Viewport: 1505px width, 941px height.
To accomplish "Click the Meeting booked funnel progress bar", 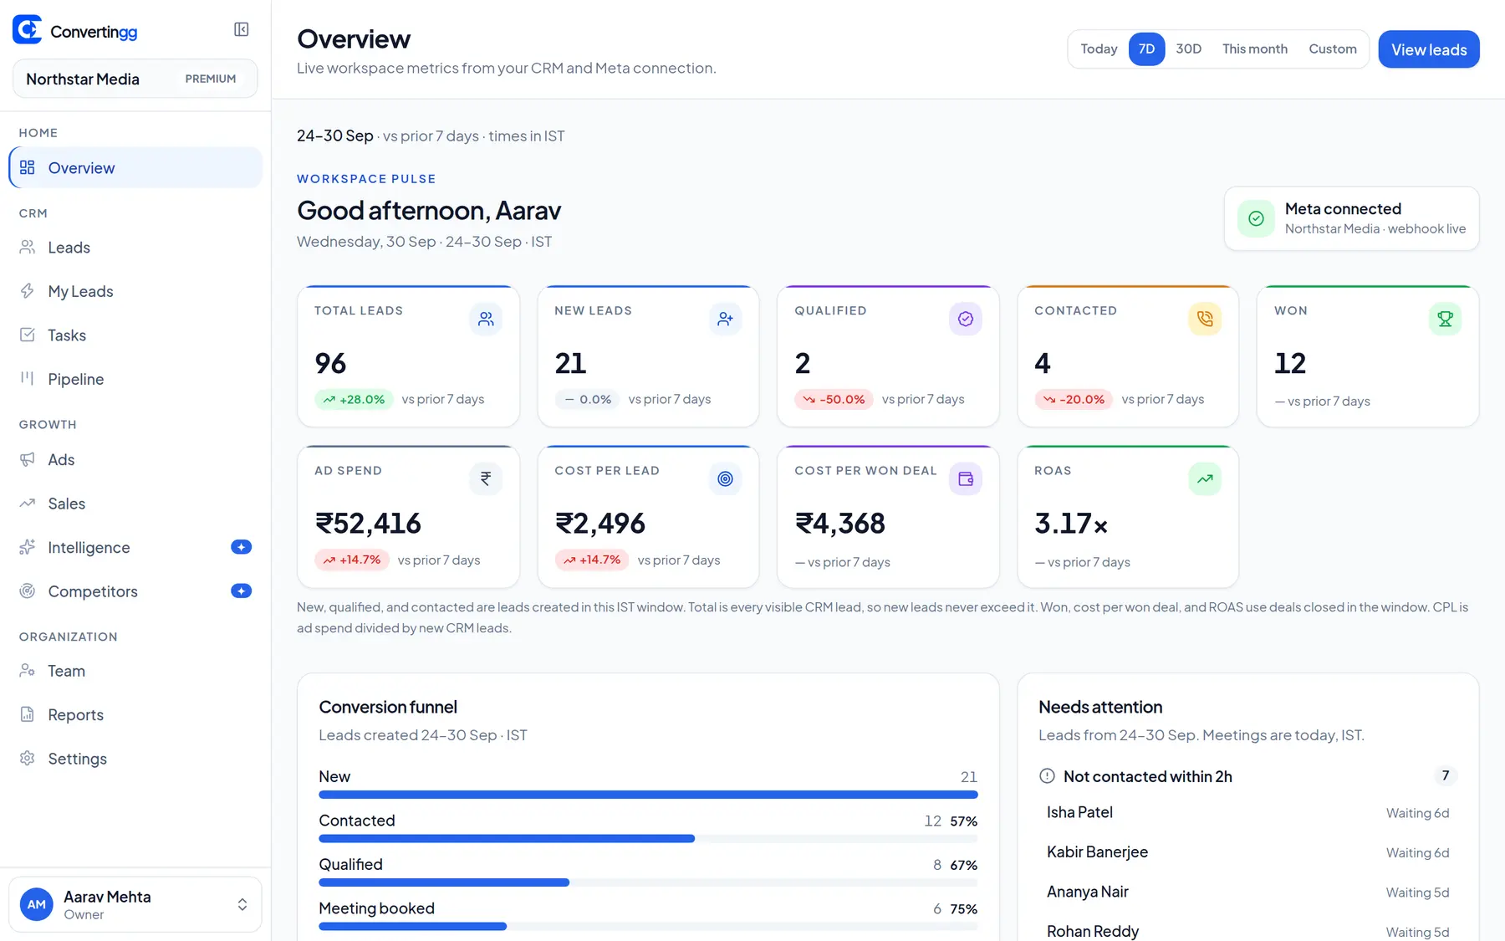I will 648,926.
